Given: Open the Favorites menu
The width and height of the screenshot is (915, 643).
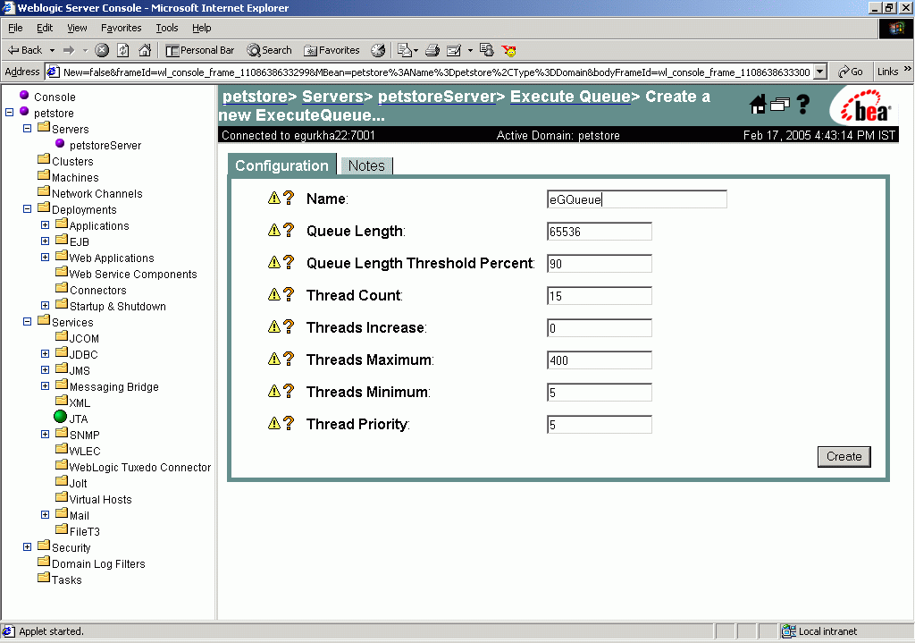Looking at the screenshot, I should pyautogui.click(x=121, y=28).
